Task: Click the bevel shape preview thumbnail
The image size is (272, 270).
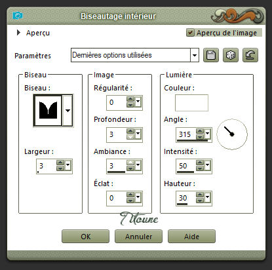Action: pos(48,110)
